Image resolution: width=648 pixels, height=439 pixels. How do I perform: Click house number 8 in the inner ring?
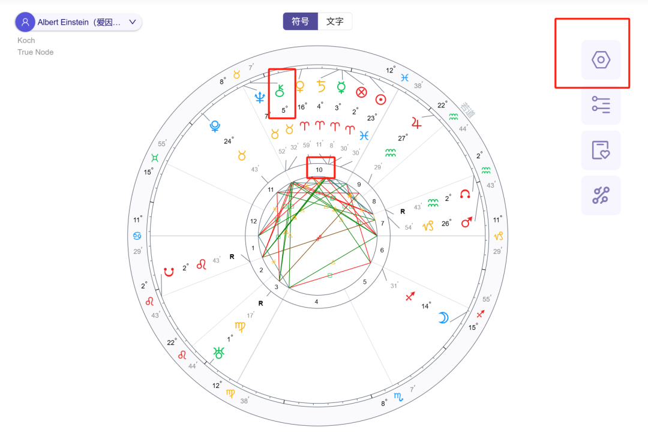[x=374, y=202]
